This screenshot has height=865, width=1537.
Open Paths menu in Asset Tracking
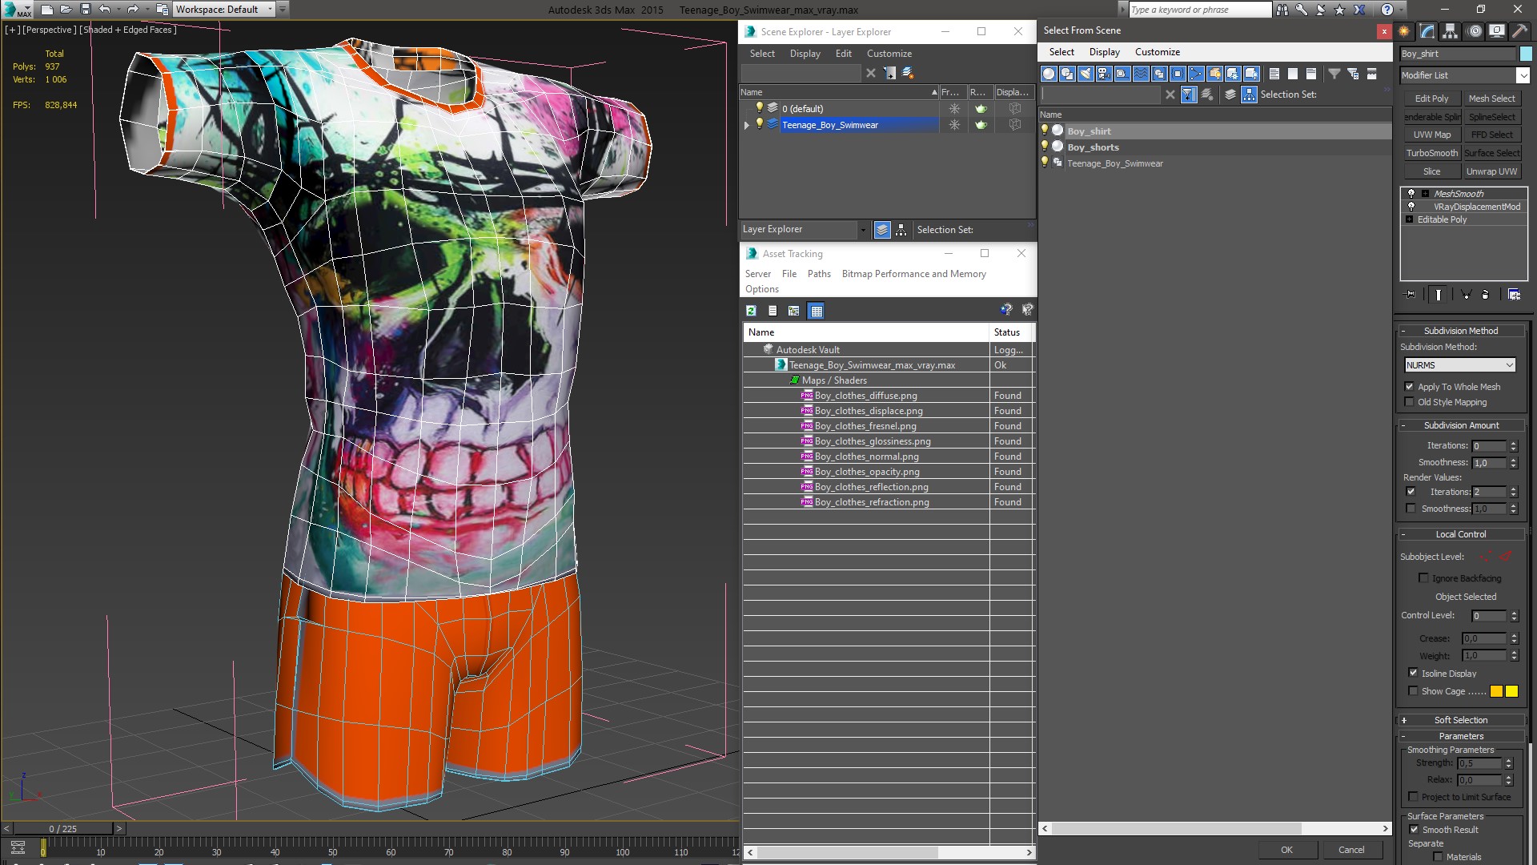point(819,274)
